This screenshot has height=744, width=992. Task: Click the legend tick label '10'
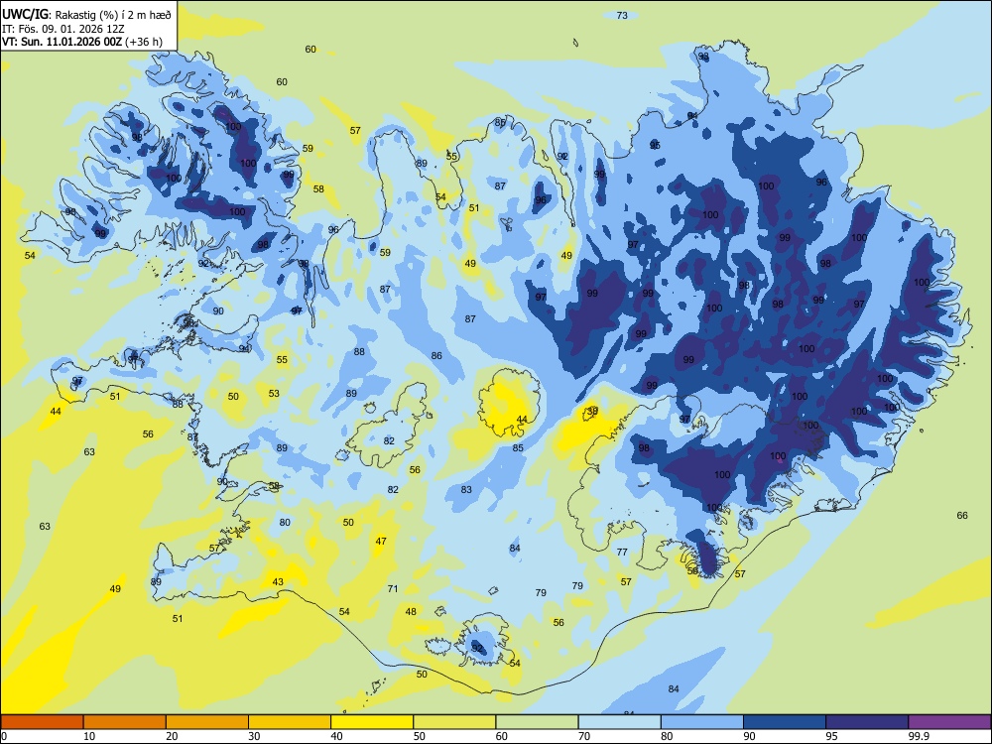click(89, 736)
